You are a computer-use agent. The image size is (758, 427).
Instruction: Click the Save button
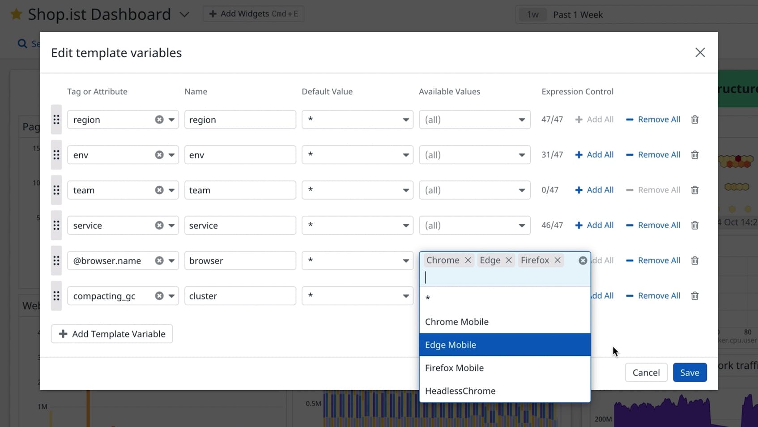(690, 372)
